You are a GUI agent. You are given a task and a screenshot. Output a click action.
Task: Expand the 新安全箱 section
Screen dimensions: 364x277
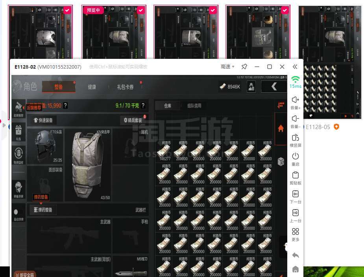24,274
